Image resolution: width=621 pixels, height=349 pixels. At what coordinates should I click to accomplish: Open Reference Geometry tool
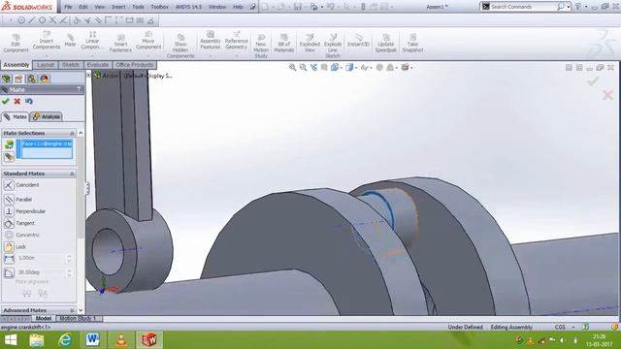pos(237,41)
